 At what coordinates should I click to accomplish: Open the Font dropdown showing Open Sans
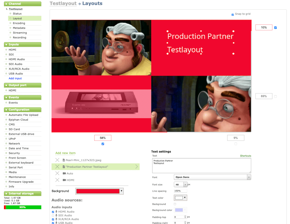coord(212,177)
